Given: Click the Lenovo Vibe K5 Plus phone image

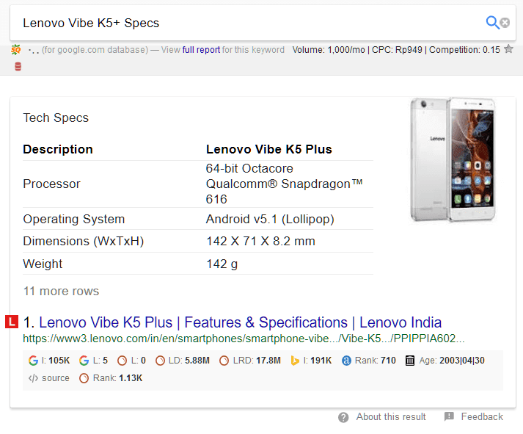Looking at the screenshot, I should tap(453, 159).
